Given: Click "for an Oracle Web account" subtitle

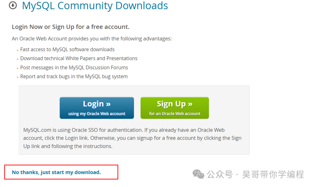Looking at the screenshot, I should coord(175,114).
